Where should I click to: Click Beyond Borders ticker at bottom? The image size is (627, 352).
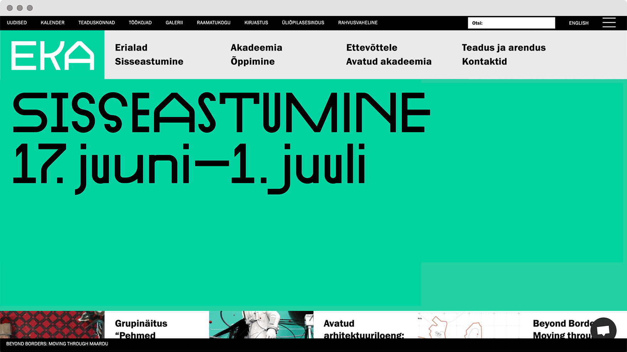tap(57, 344)
